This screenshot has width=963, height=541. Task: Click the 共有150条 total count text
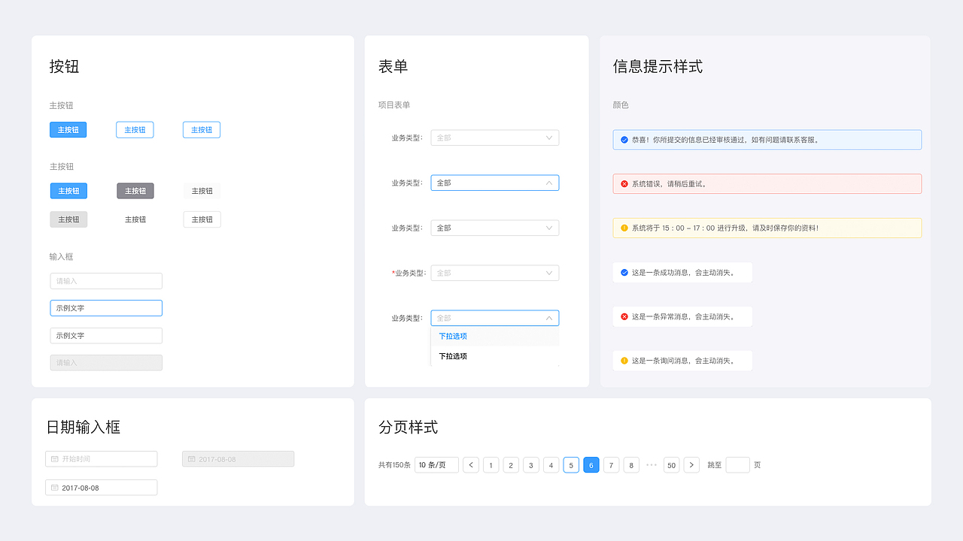[x=394, y=465]
